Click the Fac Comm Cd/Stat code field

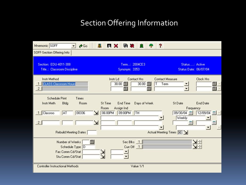point(91,152)
